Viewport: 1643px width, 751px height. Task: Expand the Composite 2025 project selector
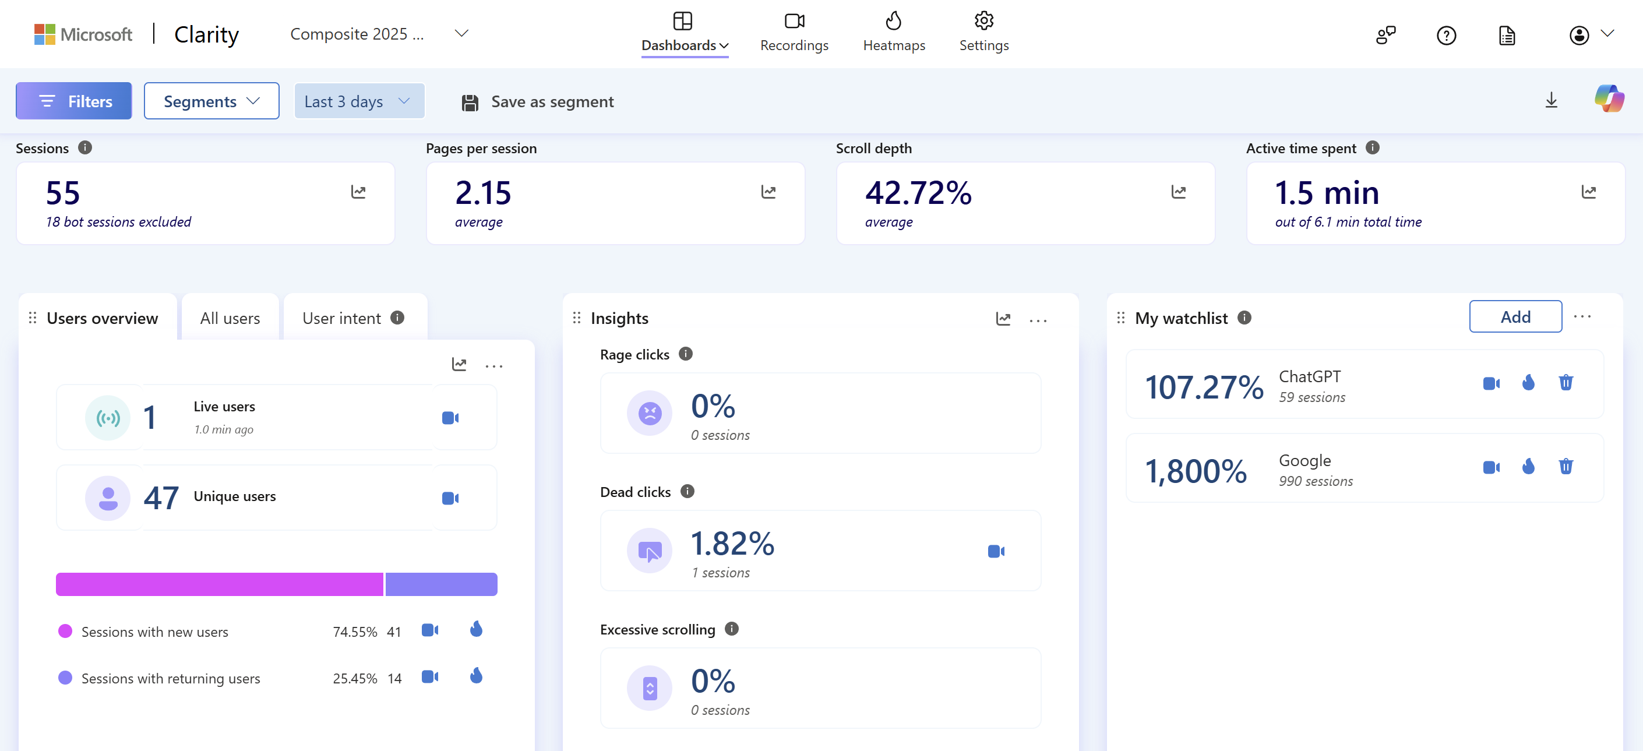461,33
